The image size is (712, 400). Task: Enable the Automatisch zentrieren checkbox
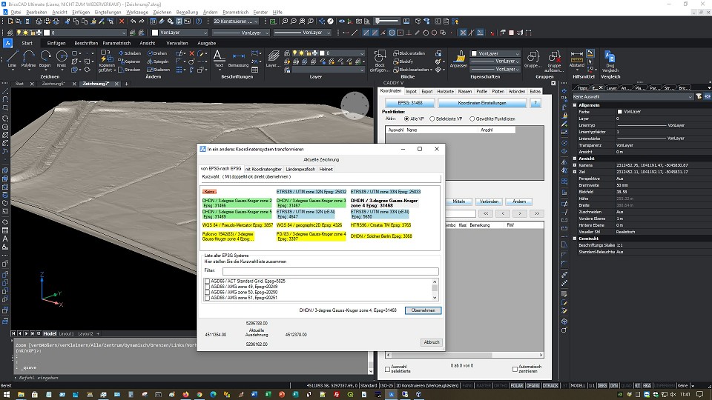coord(516,368)
